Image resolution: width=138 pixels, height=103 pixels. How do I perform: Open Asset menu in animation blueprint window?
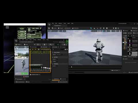coord(27,40)
